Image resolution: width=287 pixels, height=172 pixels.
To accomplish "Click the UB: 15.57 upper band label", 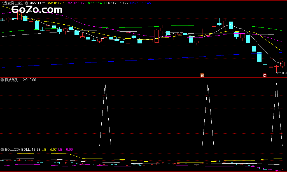I will (x=49, y=150).
